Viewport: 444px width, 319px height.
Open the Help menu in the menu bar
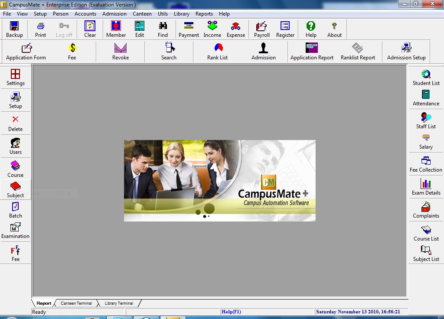click(x=224, y=14)
